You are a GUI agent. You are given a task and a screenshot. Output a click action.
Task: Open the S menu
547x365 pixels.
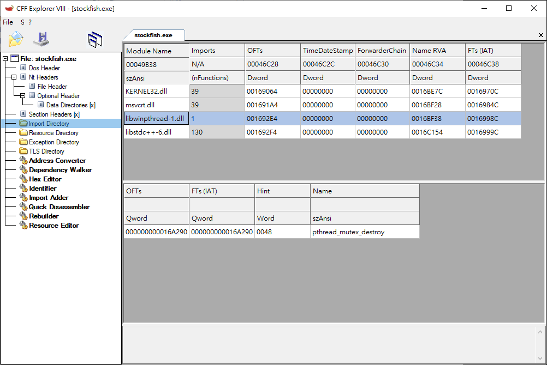coord(23,22)
